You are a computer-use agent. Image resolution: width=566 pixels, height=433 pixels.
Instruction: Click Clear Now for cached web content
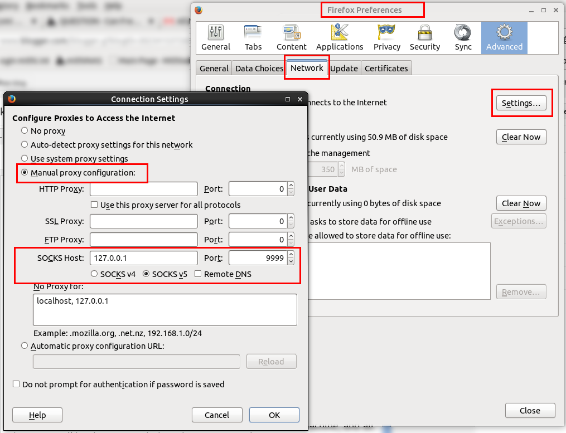tap(521, 137)
